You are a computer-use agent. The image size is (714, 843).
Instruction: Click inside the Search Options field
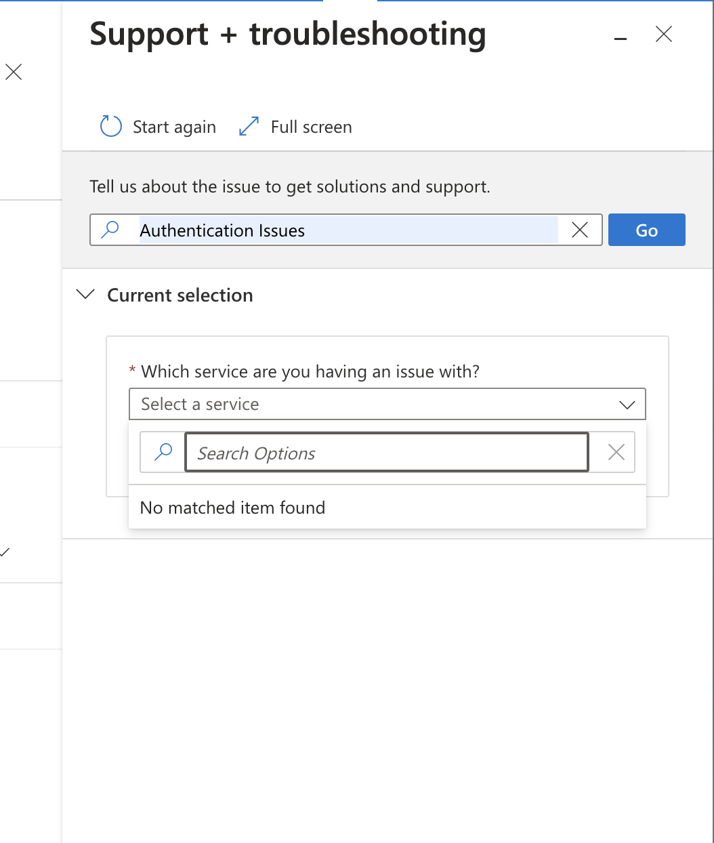[386, 452]
